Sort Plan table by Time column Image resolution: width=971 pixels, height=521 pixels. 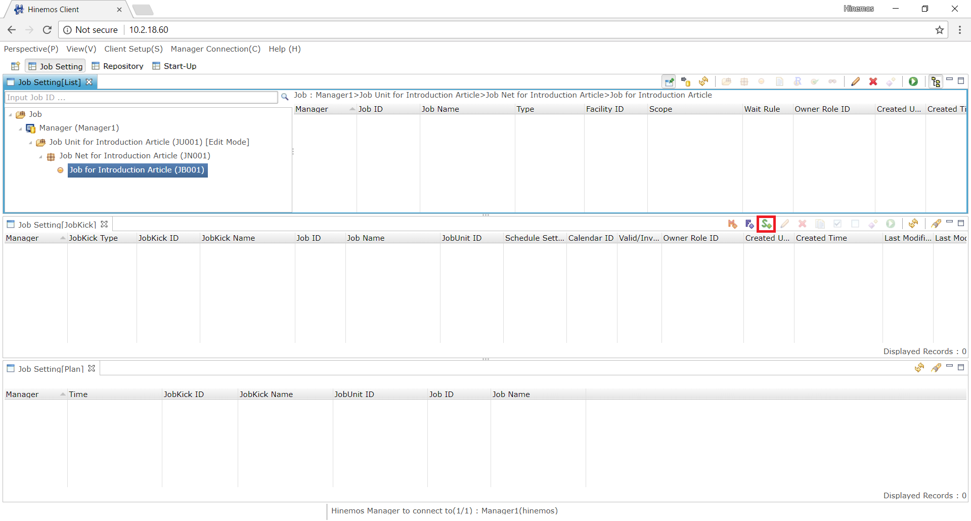[x=114, y=394]
